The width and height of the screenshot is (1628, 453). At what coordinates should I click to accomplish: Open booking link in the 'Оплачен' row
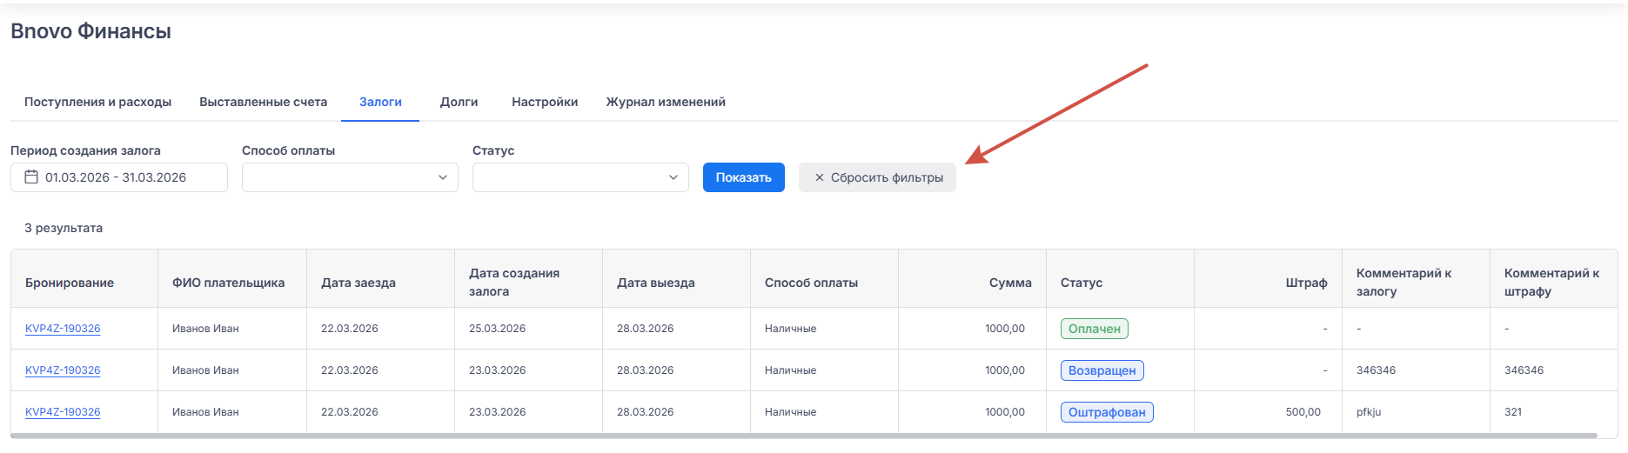click(63, 329)
